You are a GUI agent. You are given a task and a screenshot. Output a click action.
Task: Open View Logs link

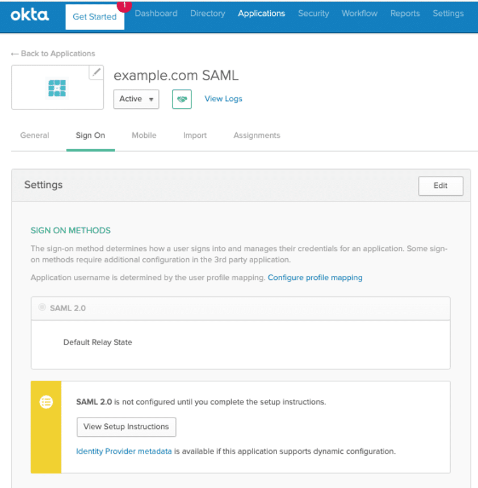coord(223,99)
